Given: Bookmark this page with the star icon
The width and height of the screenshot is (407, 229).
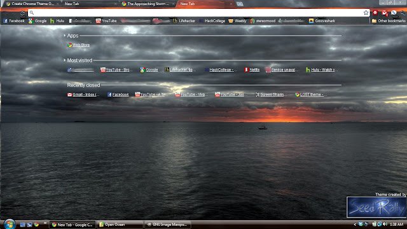Looking at the screenshot, I should click(x=366, y=13).
